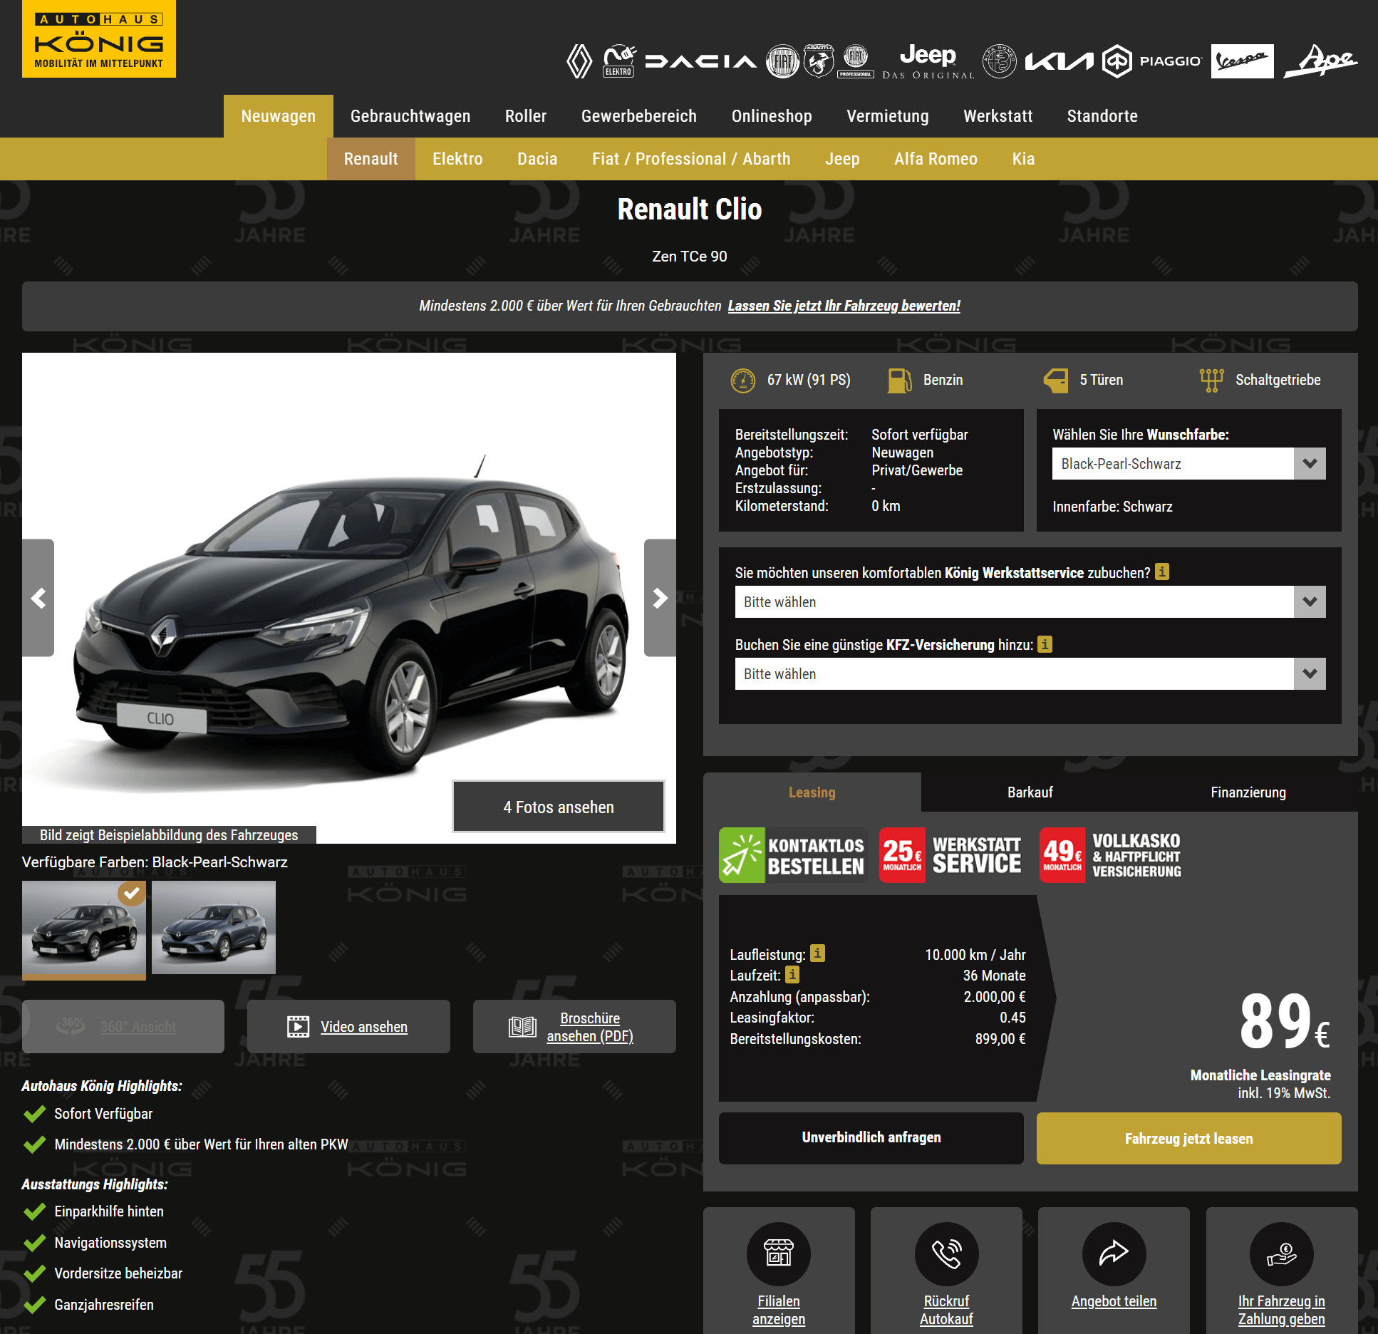
Task: Click the Angebot teilen share icon
Action: coord(1114,1253)
